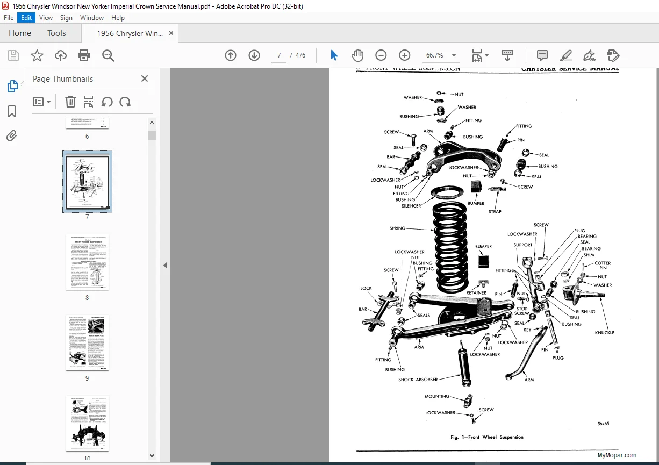Open the Sign document tool
659x465 pixels.
point(589,55)
